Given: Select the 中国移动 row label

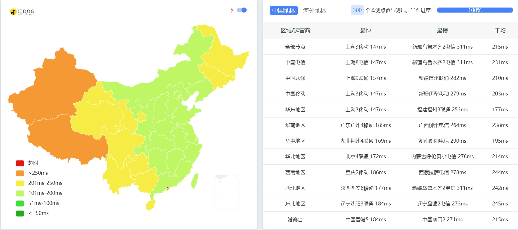Looking at the screenshot, I should tap(295, 94).
